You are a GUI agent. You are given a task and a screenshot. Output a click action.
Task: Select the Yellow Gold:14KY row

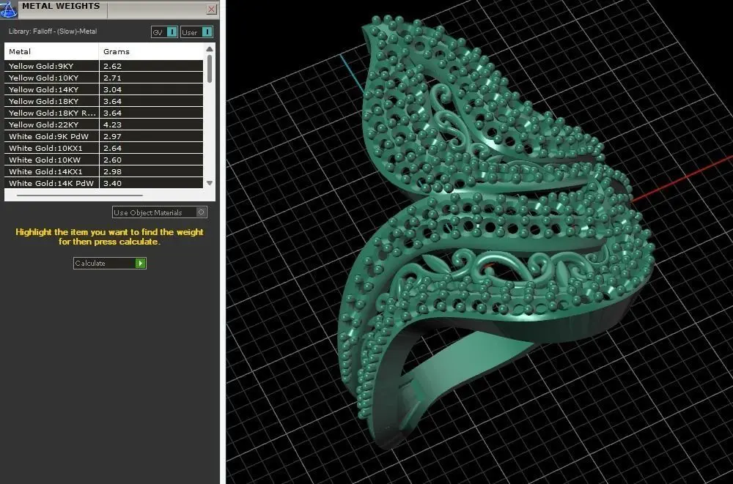104,89
